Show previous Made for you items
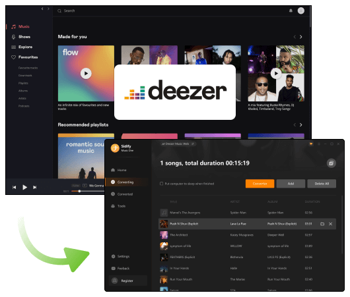This screenshot has width=350, height=297. (295, 37)
